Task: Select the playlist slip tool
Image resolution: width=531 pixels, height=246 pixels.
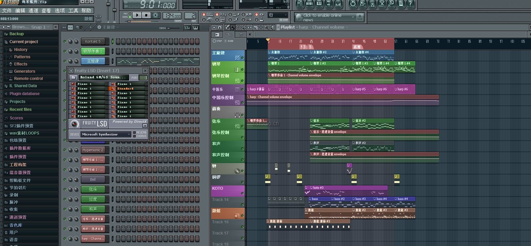Action: click(250, 27)
